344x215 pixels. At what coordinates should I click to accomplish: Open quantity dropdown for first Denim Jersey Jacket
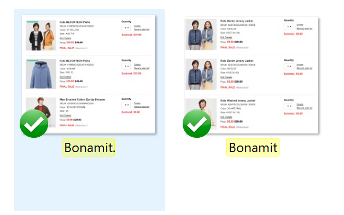point(289,27)
